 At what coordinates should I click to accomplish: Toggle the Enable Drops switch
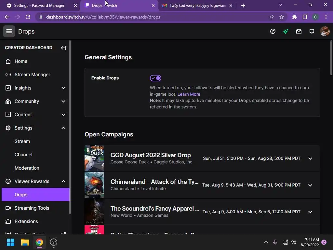(x=155, y=78)
